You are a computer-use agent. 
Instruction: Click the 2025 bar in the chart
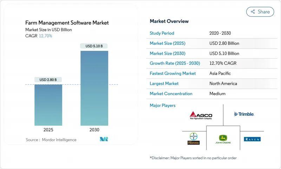48,105
